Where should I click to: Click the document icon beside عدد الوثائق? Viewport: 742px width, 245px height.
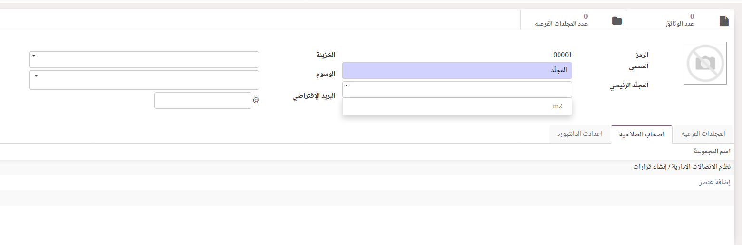click(x=723, y=20)
